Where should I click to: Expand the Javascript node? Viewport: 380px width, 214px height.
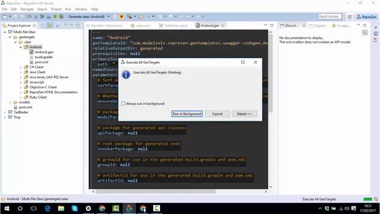tap(21, 82)
